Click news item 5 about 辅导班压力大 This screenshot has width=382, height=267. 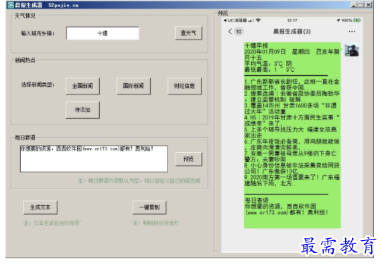[x=291, y=132]
